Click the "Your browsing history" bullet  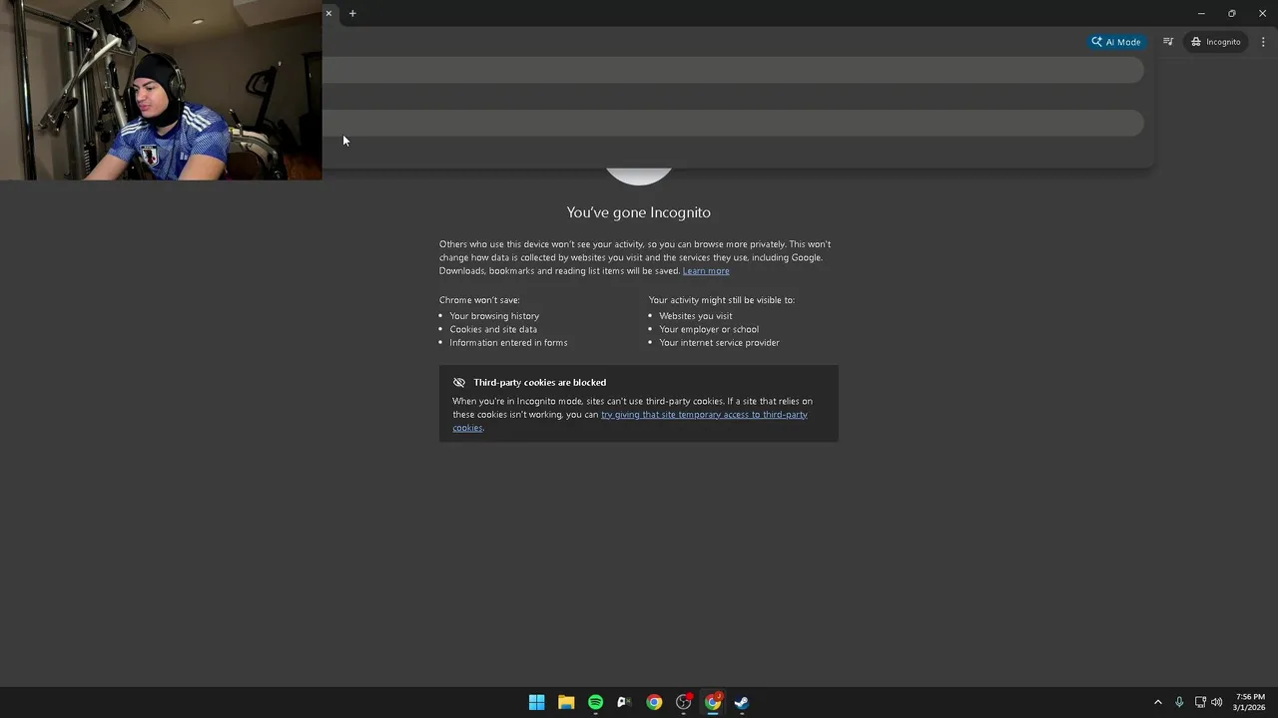494,316
